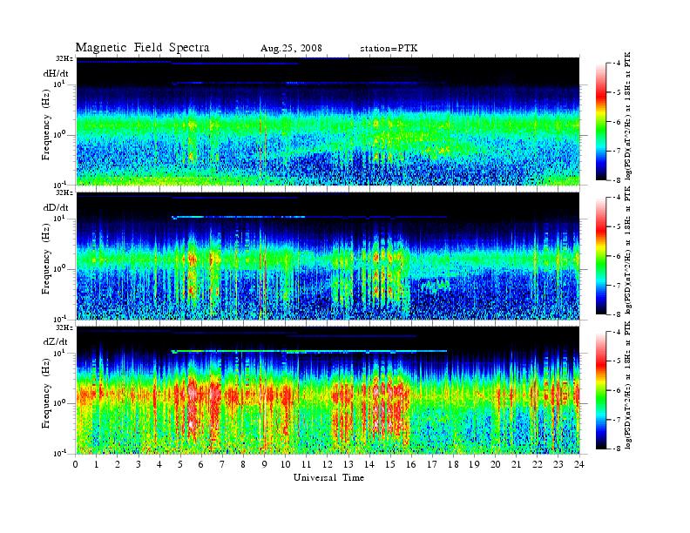Click the 32Hz tick label of dD/dt panel
Viewport: 690px width, 533px height.
64,192
